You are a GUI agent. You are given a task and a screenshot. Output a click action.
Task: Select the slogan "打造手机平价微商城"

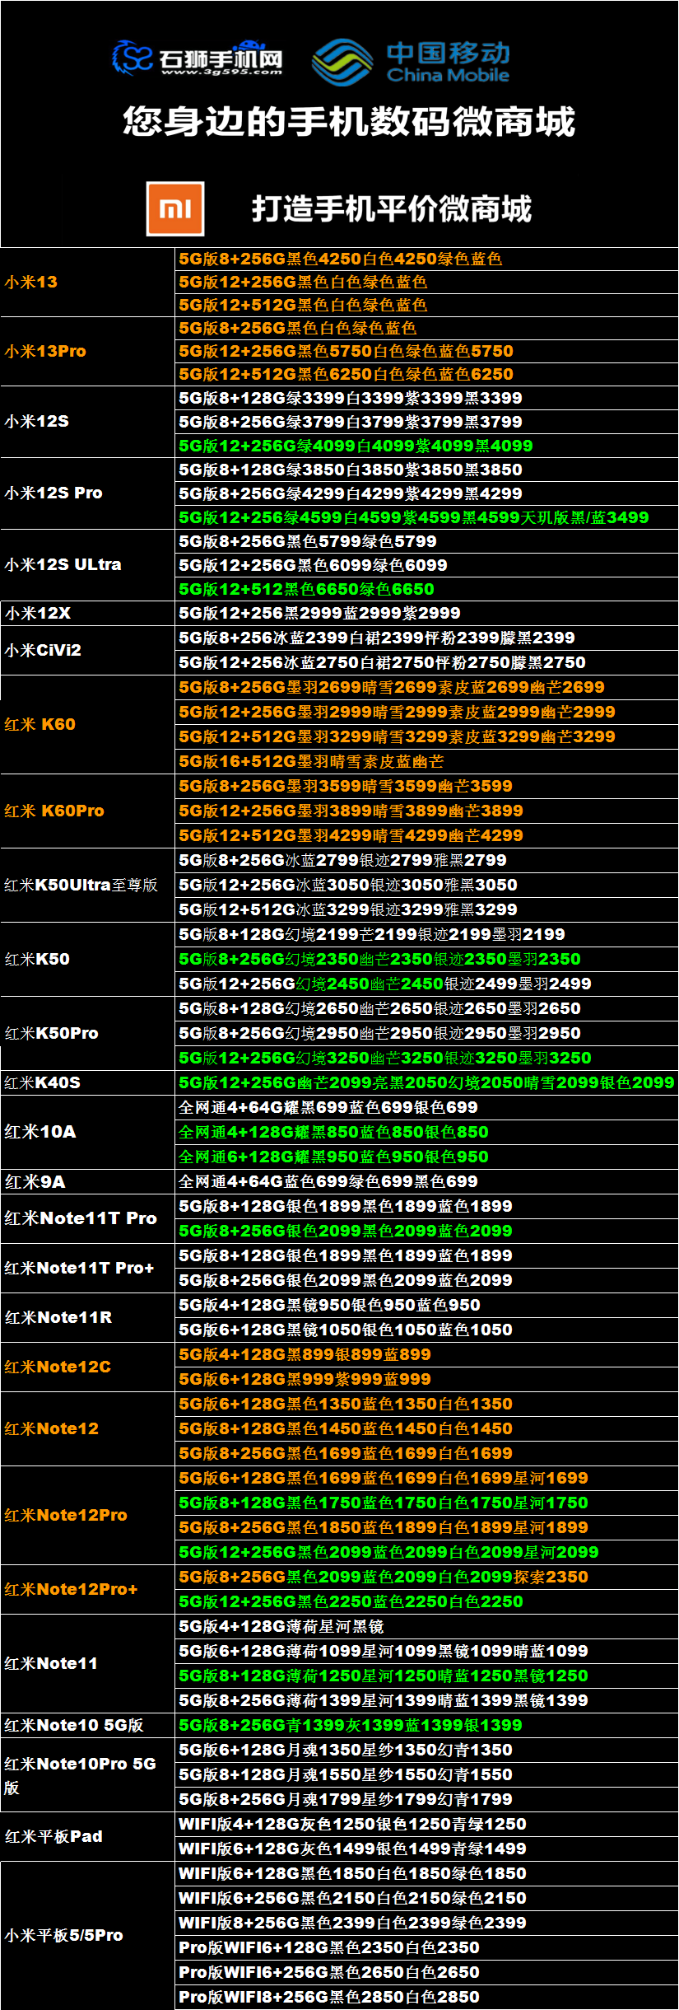click(392, 209)
